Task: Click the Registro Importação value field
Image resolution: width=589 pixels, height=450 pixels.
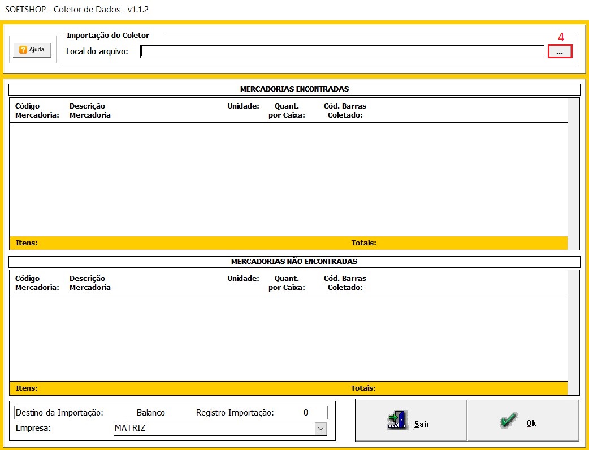Action: point(305,413)
